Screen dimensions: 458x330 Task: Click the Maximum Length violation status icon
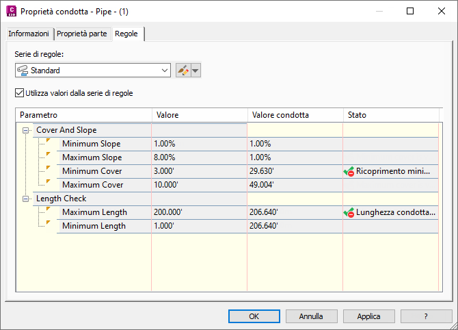(349, 213)
